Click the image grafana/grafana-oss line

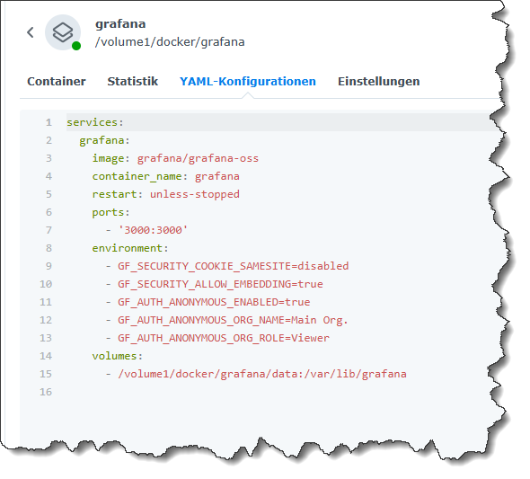pyautogui.click(x=175, y=158)
